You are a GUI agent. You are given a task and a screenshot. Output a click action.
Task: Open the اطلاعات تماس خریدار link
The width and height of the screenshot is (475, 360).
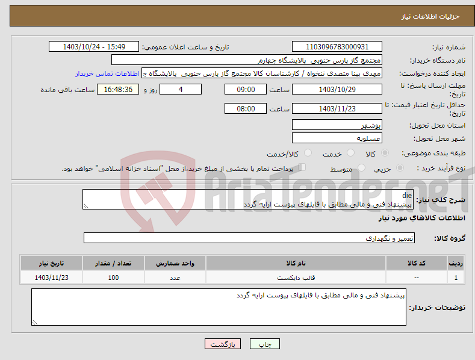click(107, 73)
